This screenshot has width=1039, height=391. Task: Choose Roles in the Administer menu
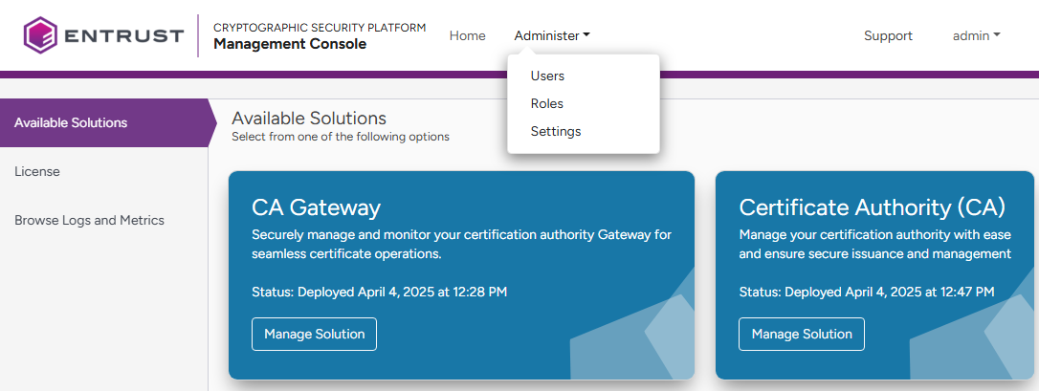tap(546, 103)
